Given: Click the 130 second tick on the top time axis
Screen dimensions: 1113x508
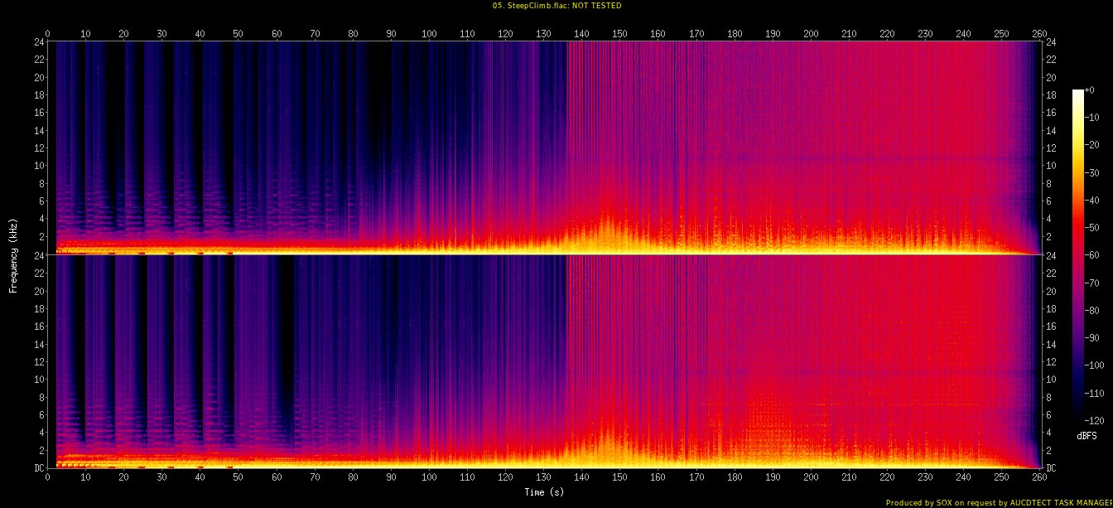Looking at the screenshot, I should [543, 34].
